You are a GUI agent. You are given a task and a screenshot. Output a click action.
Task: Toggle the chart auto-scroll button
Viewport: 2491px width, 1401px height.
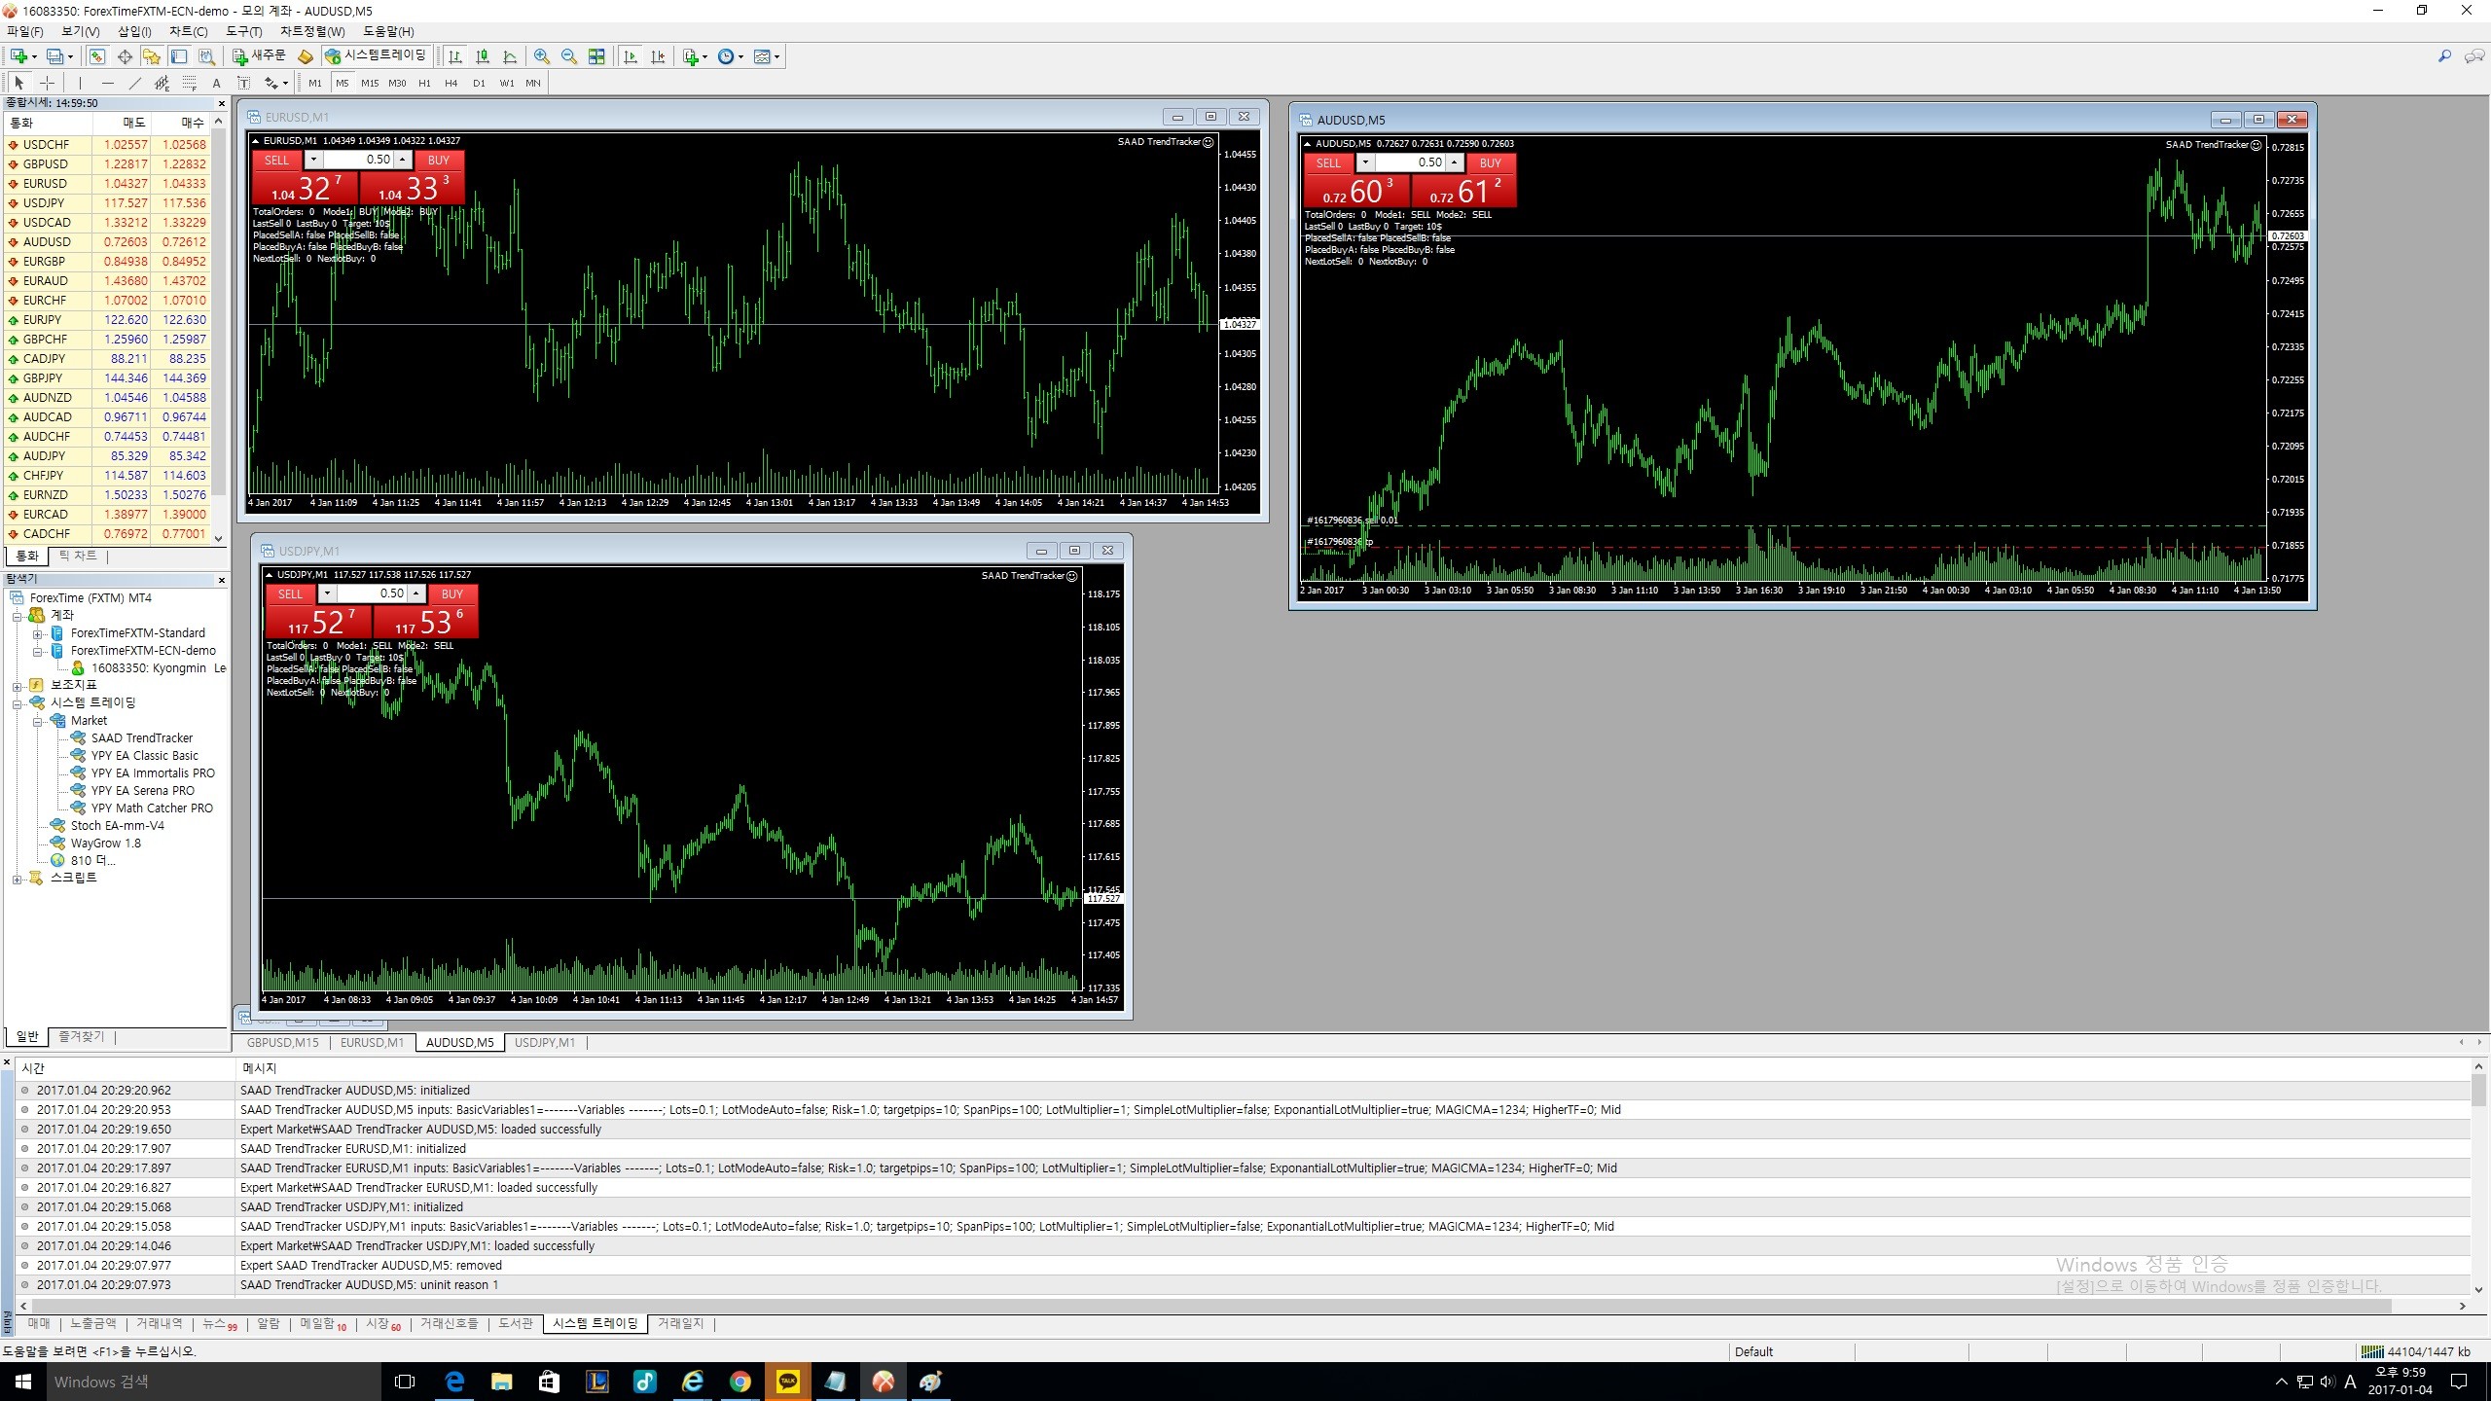tap(631, 56)
